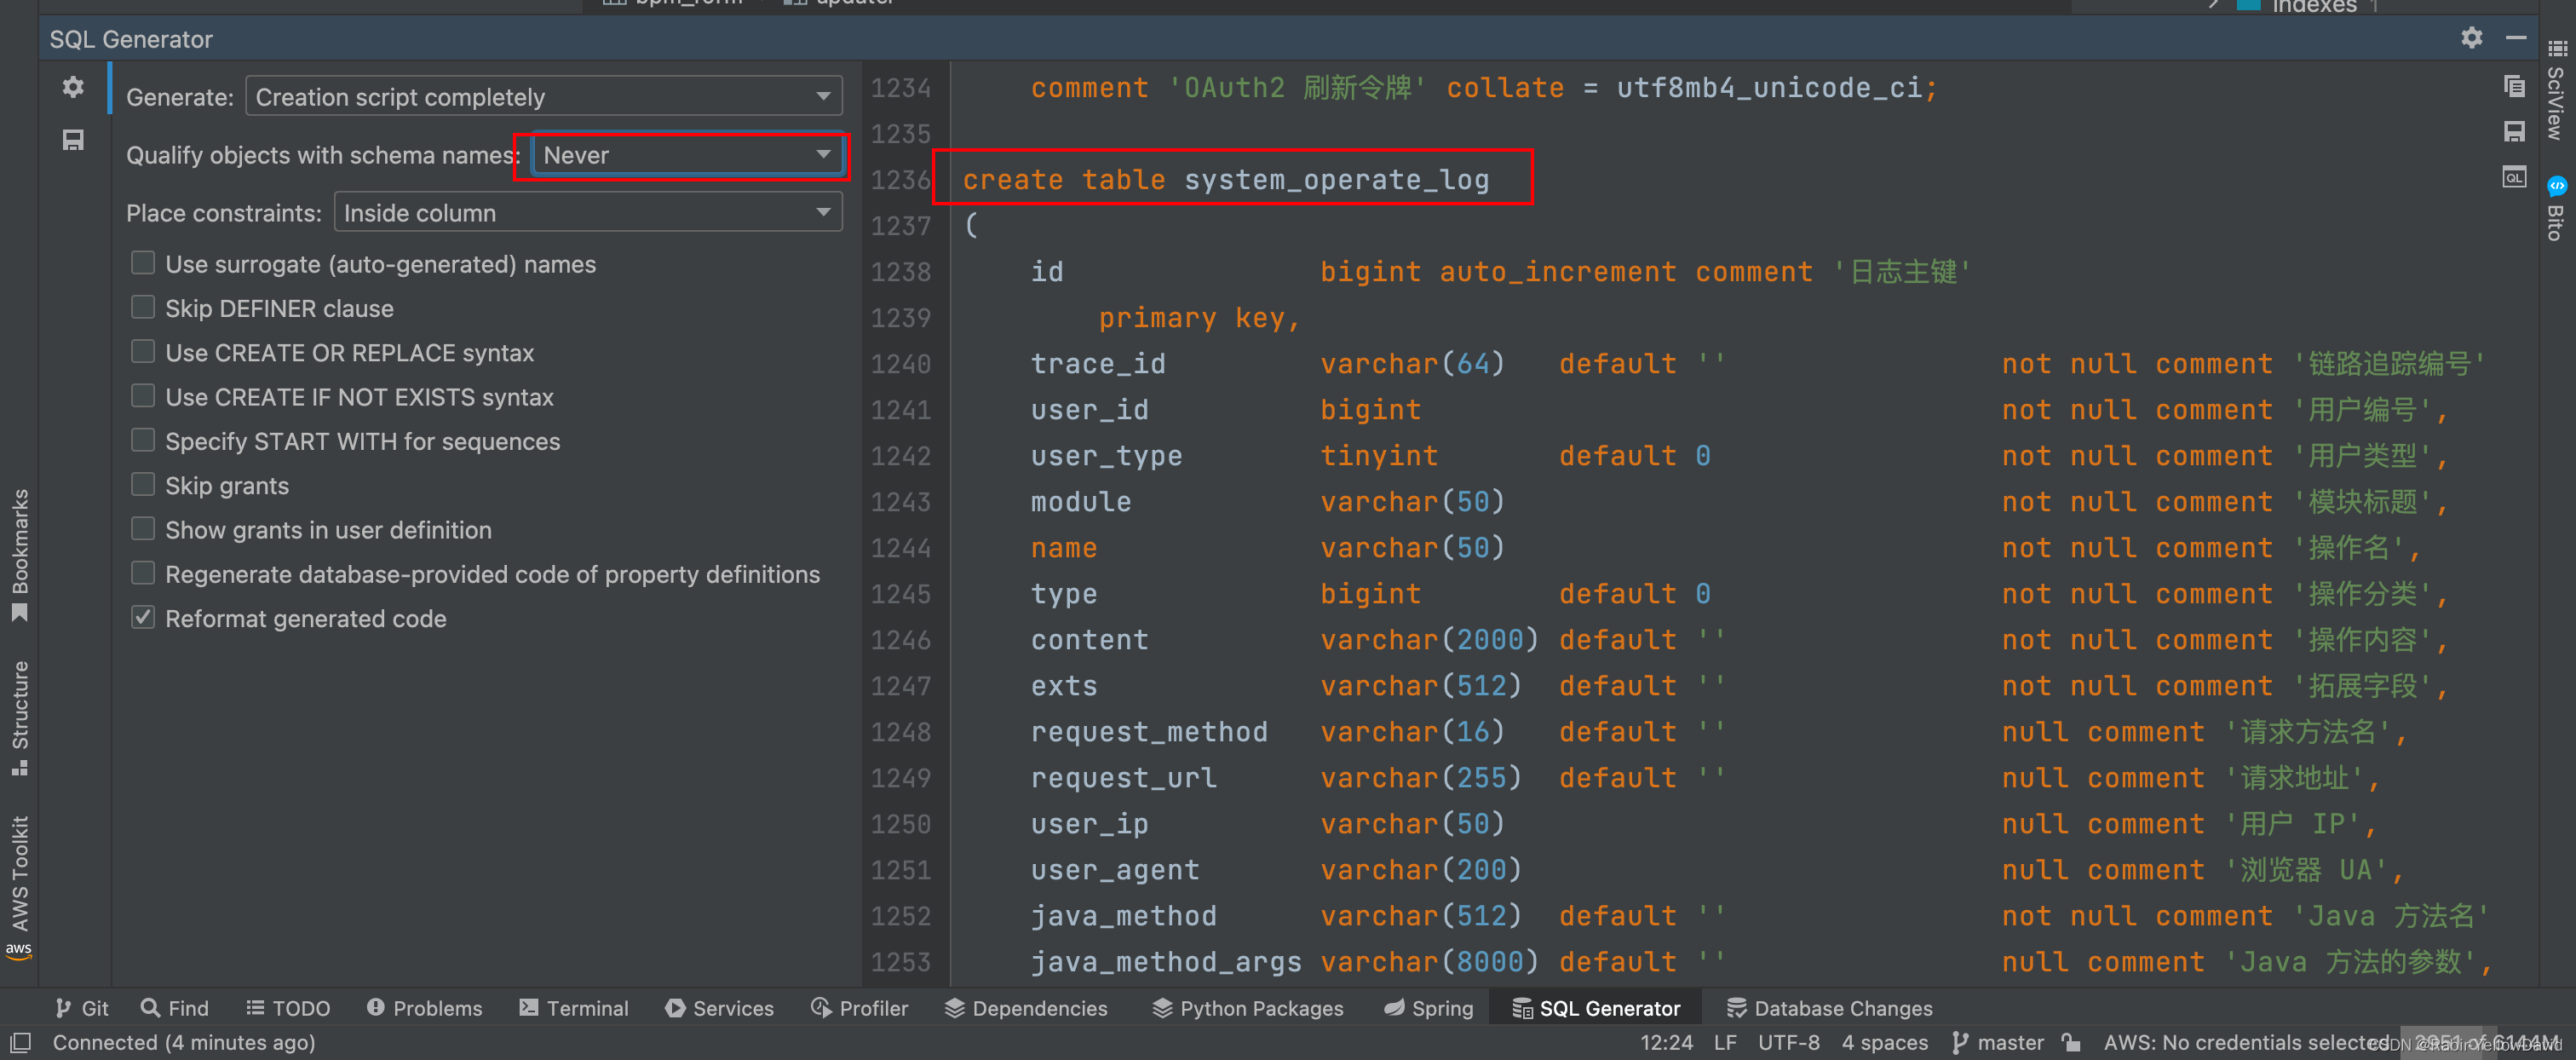Screen dimensions: 2576x1060
Task: Open the Database Changes tab
Action: click(1829, 1008)
